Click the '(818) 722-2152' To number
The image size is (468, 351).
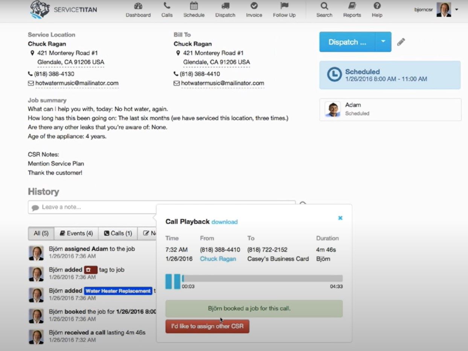267,250
